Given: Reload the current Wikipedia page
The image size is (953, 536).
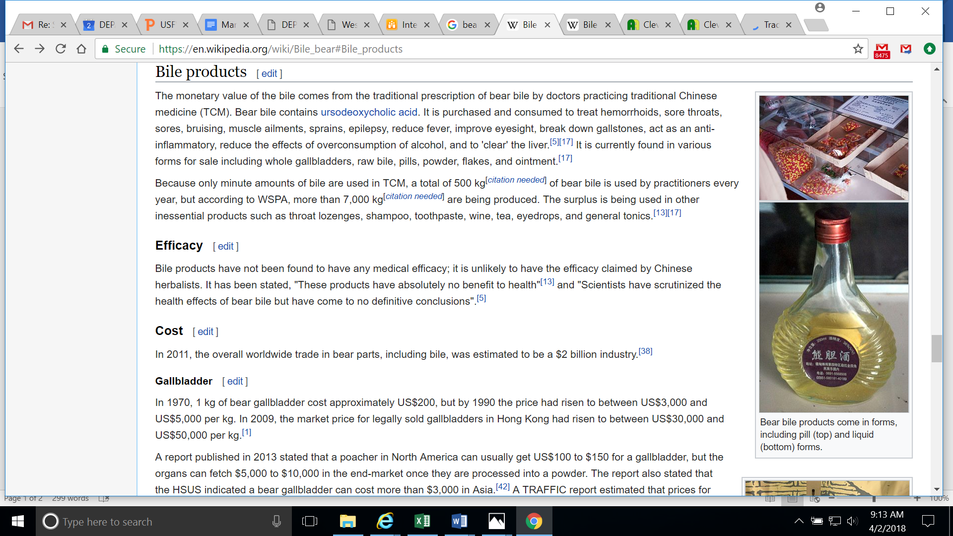Looking at the screenshot, I should [x=61, y=49].
